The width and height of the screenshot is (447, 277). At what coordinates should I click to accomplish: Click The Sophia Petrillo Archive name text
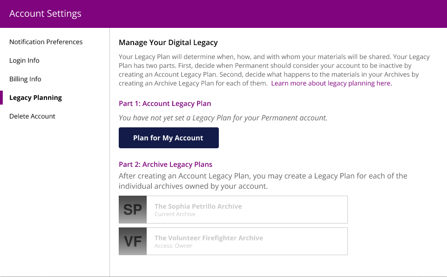tap(198, 206)
